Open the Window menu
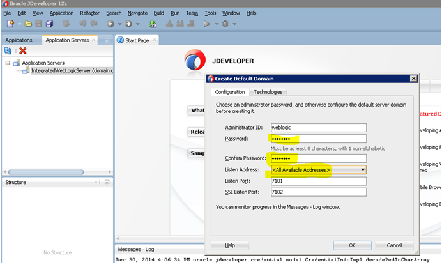Image resolution: width=442 pixels, height=267 pixels. 231,13
